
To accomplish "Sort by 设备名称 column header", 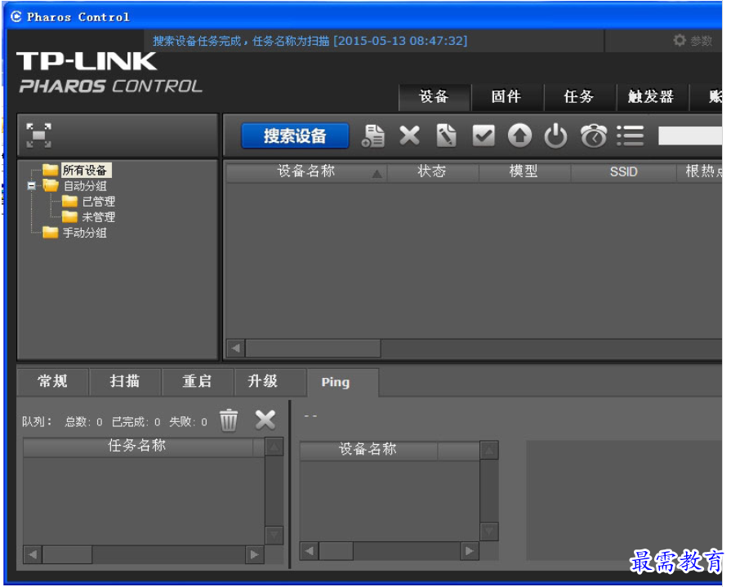I will 306,172.
